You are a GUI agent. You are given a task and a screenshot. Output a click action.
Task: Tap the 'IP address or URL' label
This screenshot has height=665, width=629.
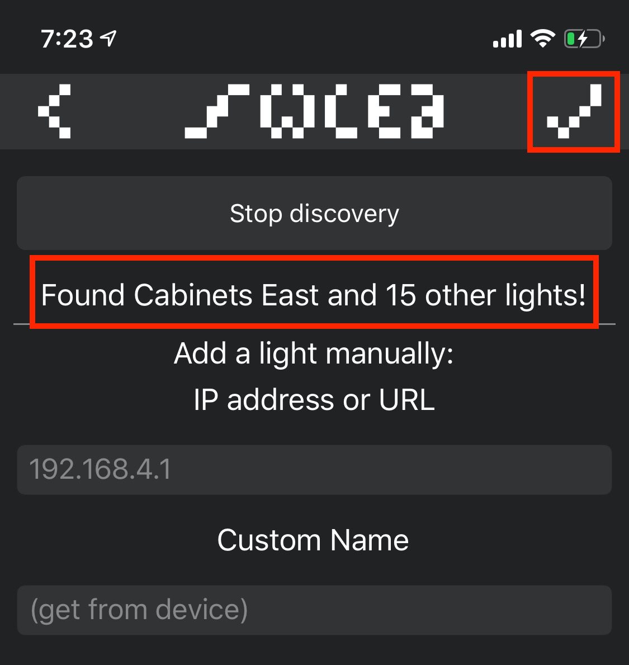(314, 399)
